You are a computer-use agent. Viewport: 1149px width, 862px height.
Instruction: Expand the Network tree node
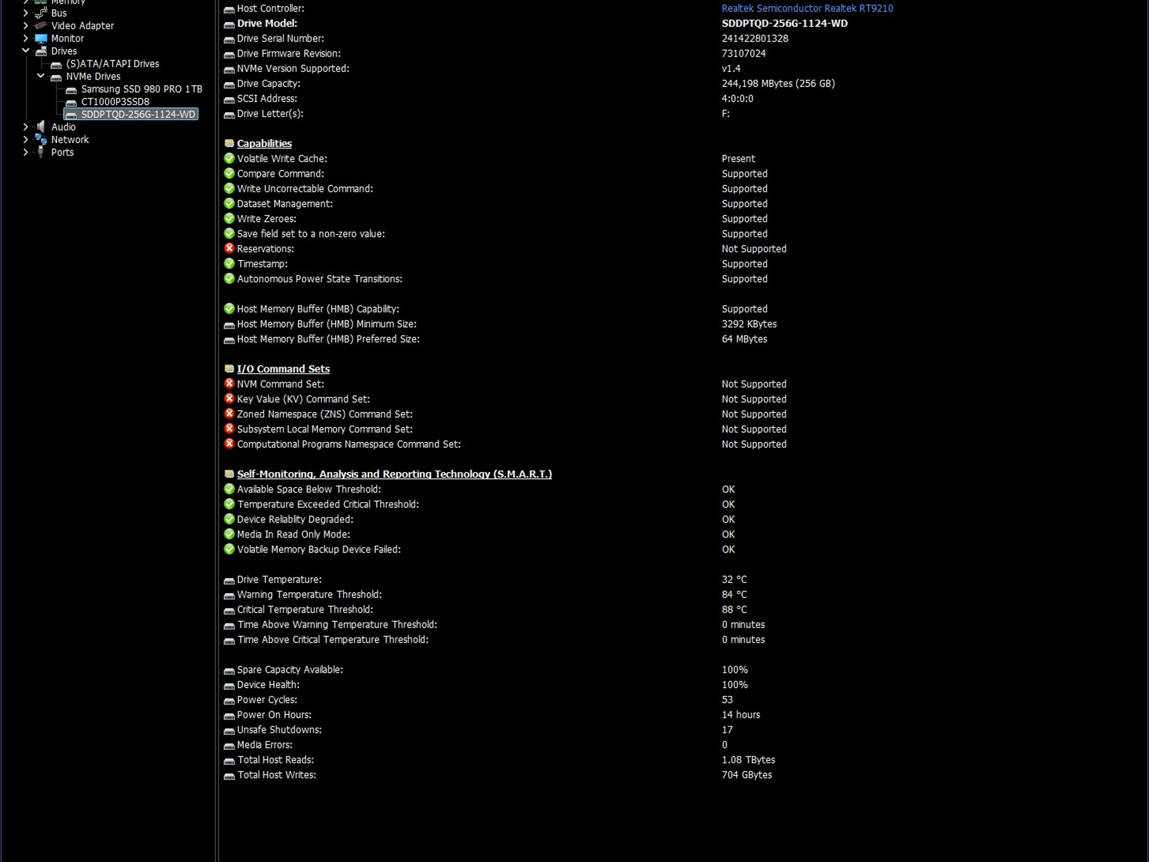pyautogui.click(x=25, y=140)
